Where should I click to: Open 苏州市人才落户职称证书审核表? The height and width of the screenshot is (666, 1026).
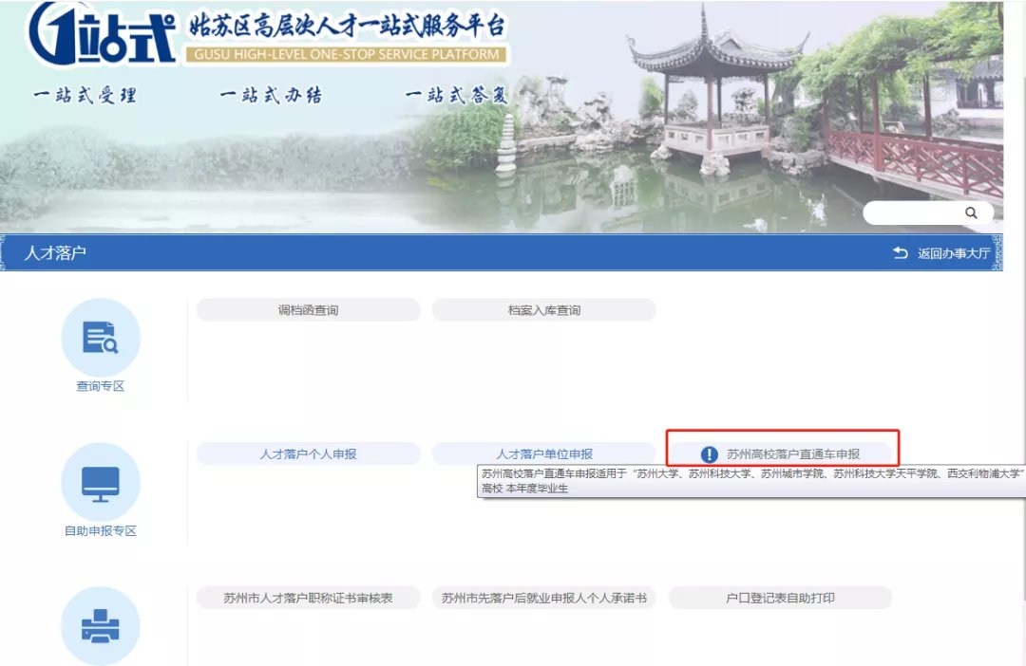pos(308,599)
